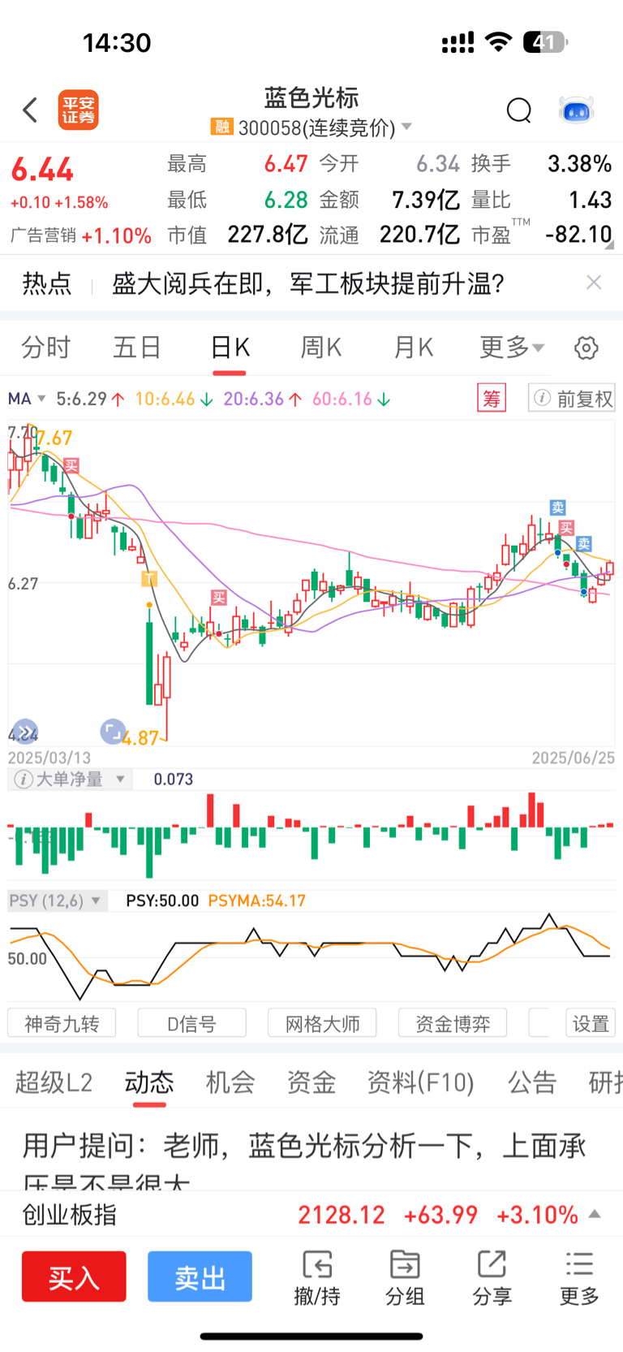This screenshot has height=1352, width=623.
Task: Tap the yellow T marker on chart
Action: pyautogui.click(x=149, y=579)
